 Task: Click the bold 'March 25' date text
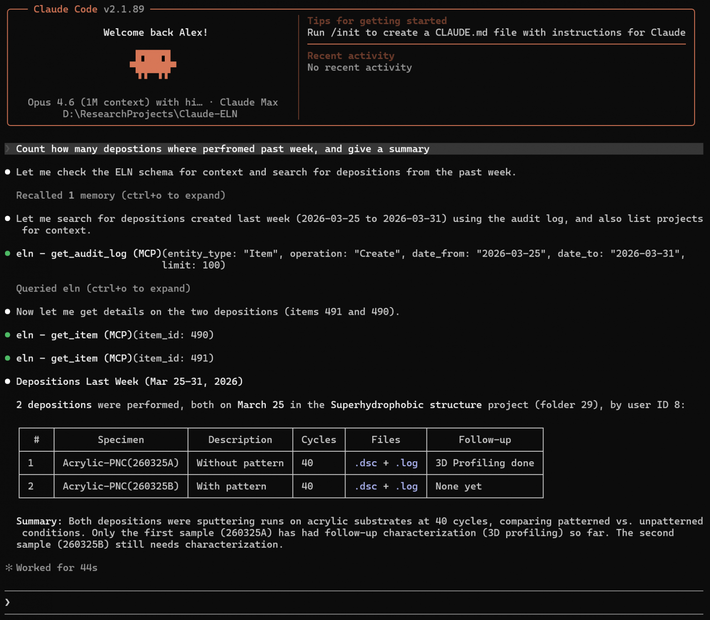tap(261, 405)
